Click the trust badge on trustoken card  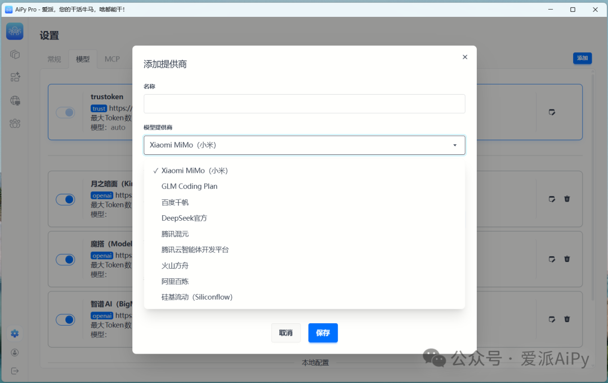pyautogui.click(x=99, y=109)
